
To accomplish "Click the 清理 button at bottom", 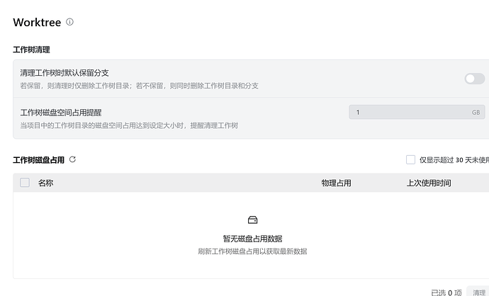I will (x=478, y=292).
